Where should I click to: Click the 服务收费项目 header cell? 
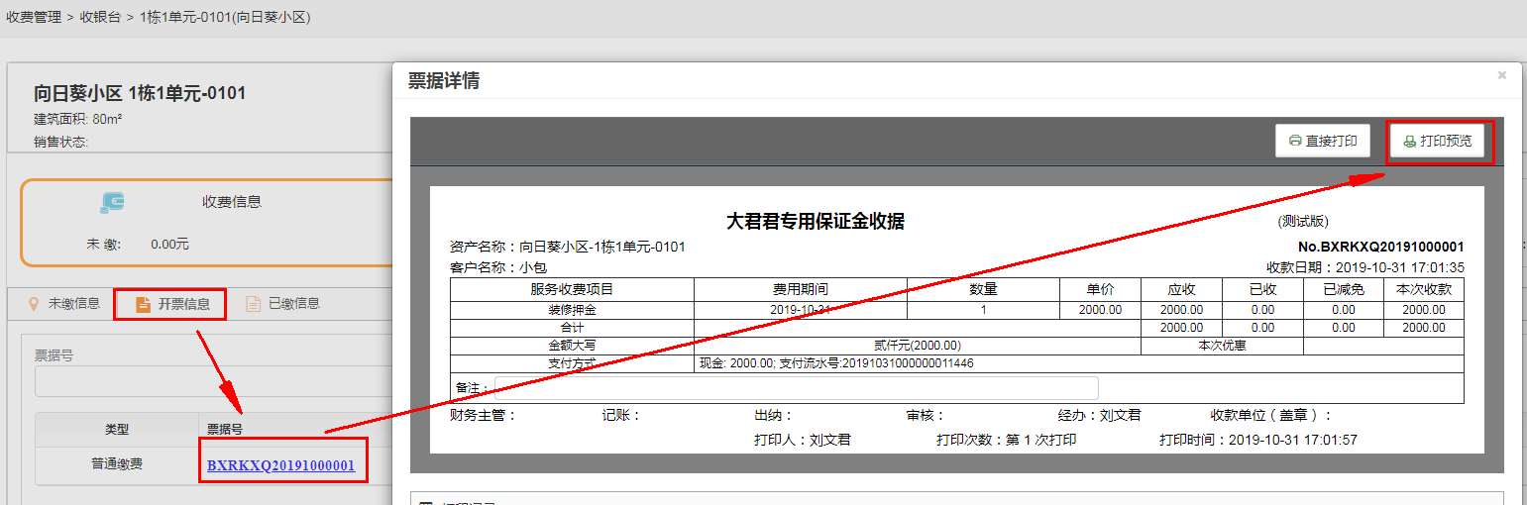coord(572,289)
